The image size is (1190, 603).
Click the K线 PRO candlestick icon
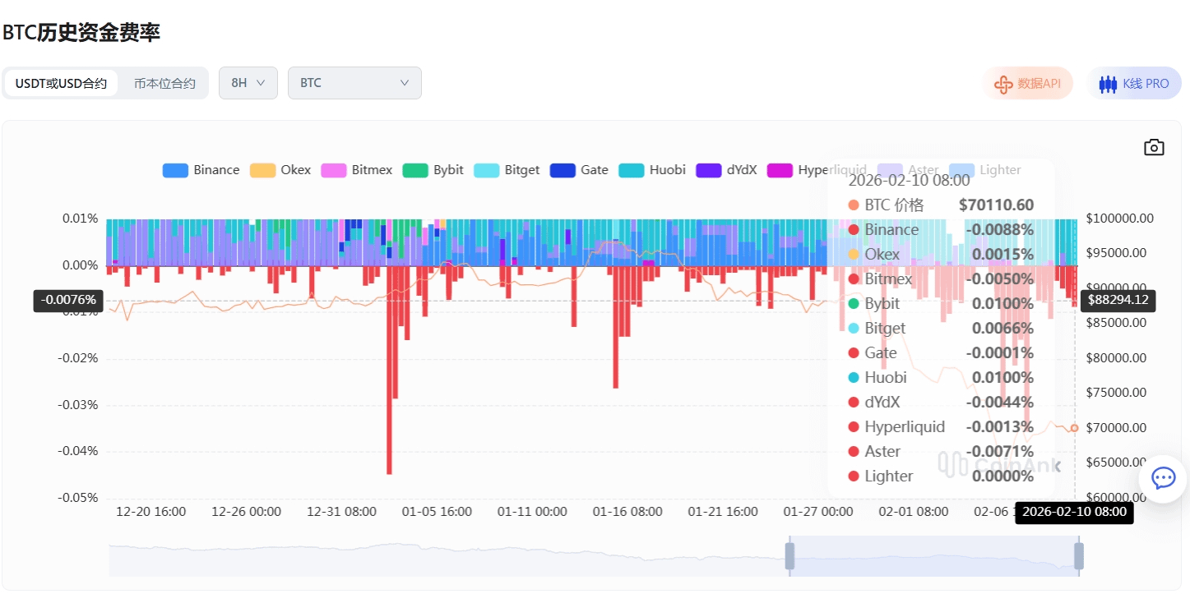pos(1109,84)
